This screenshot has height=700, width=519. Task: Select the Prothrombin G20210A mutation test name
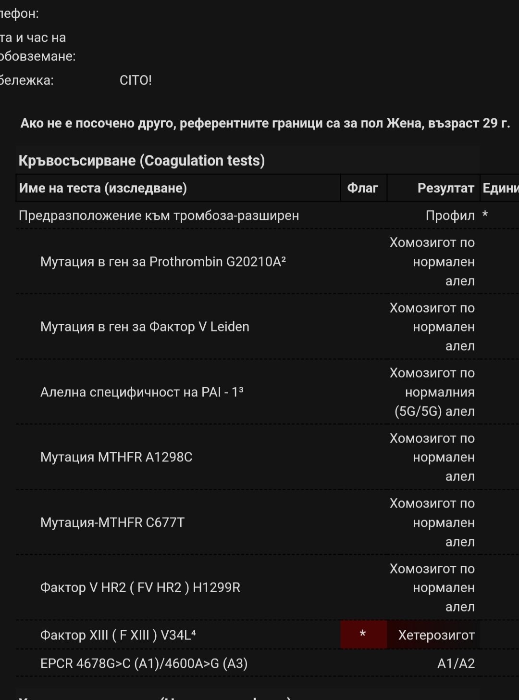163,261
